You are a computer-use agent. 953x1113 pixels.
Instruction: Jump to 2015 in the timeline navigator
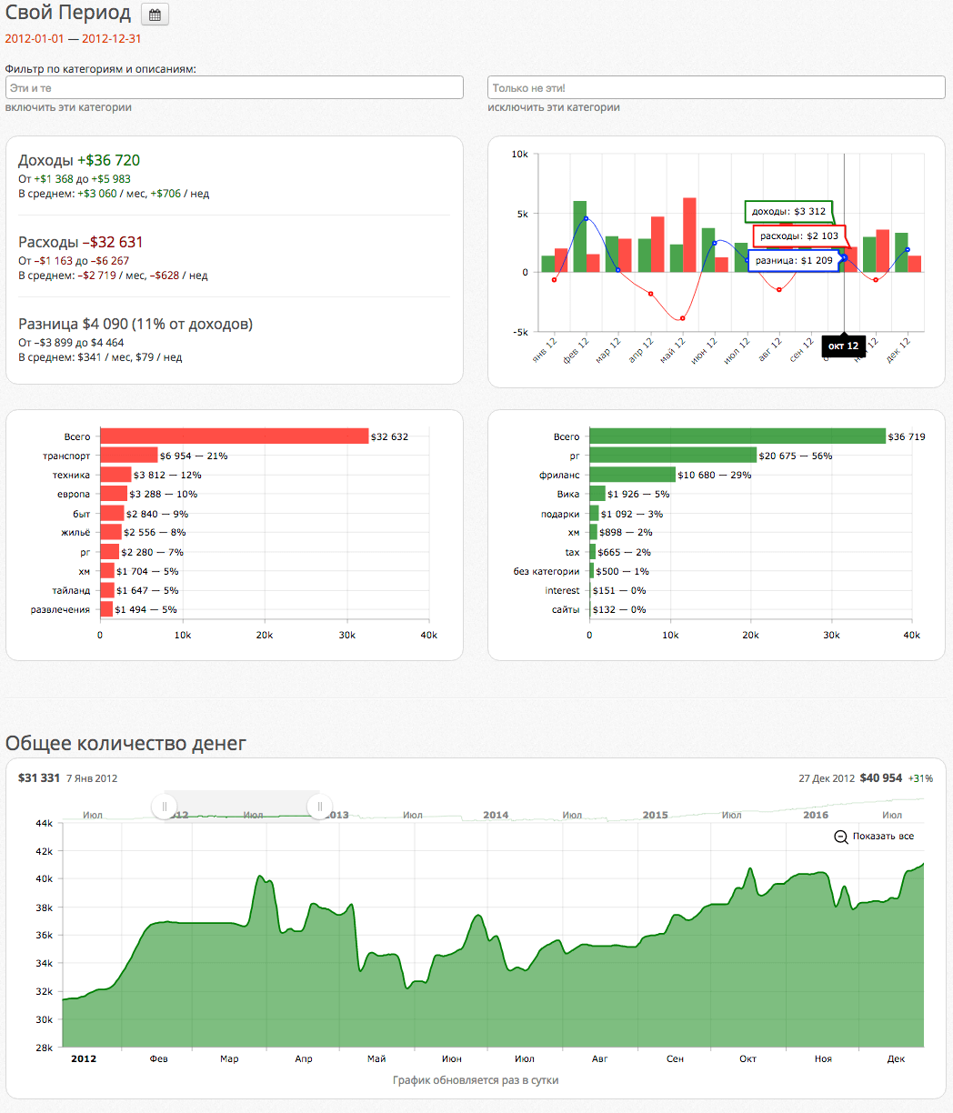click(x=655, y=815)
